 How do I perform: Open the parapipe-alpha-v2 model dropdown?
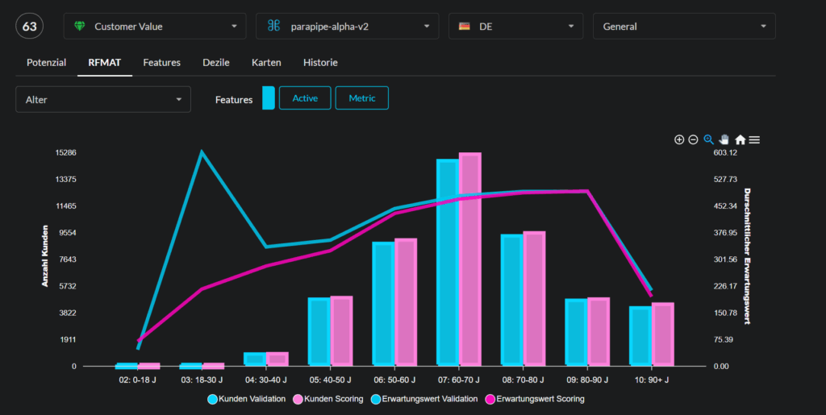pyautogui.click(x=348, y=26)
